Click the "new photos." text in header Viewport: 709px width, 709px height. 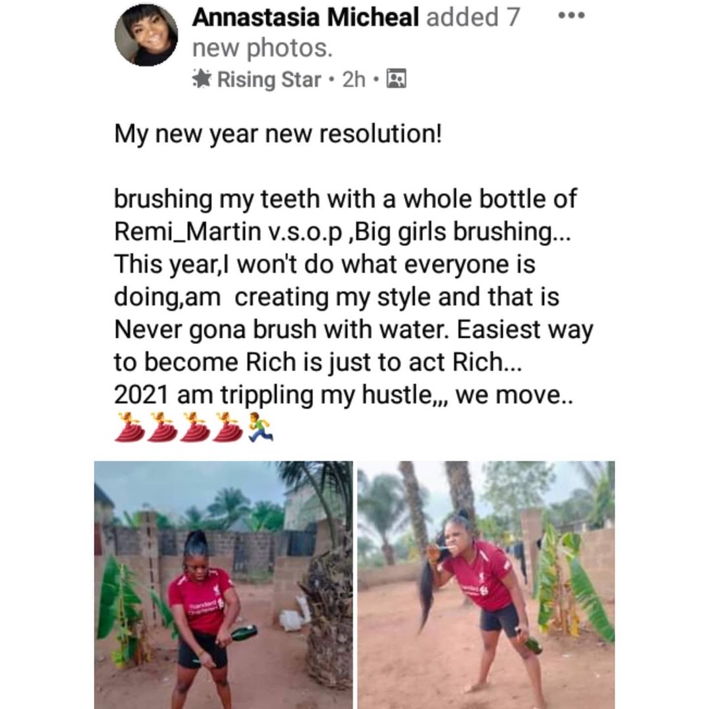[x=262, y=47]
